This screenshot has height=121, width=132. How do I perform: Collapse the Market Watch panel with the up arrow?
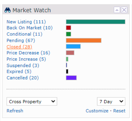click(x=117, y=10)
